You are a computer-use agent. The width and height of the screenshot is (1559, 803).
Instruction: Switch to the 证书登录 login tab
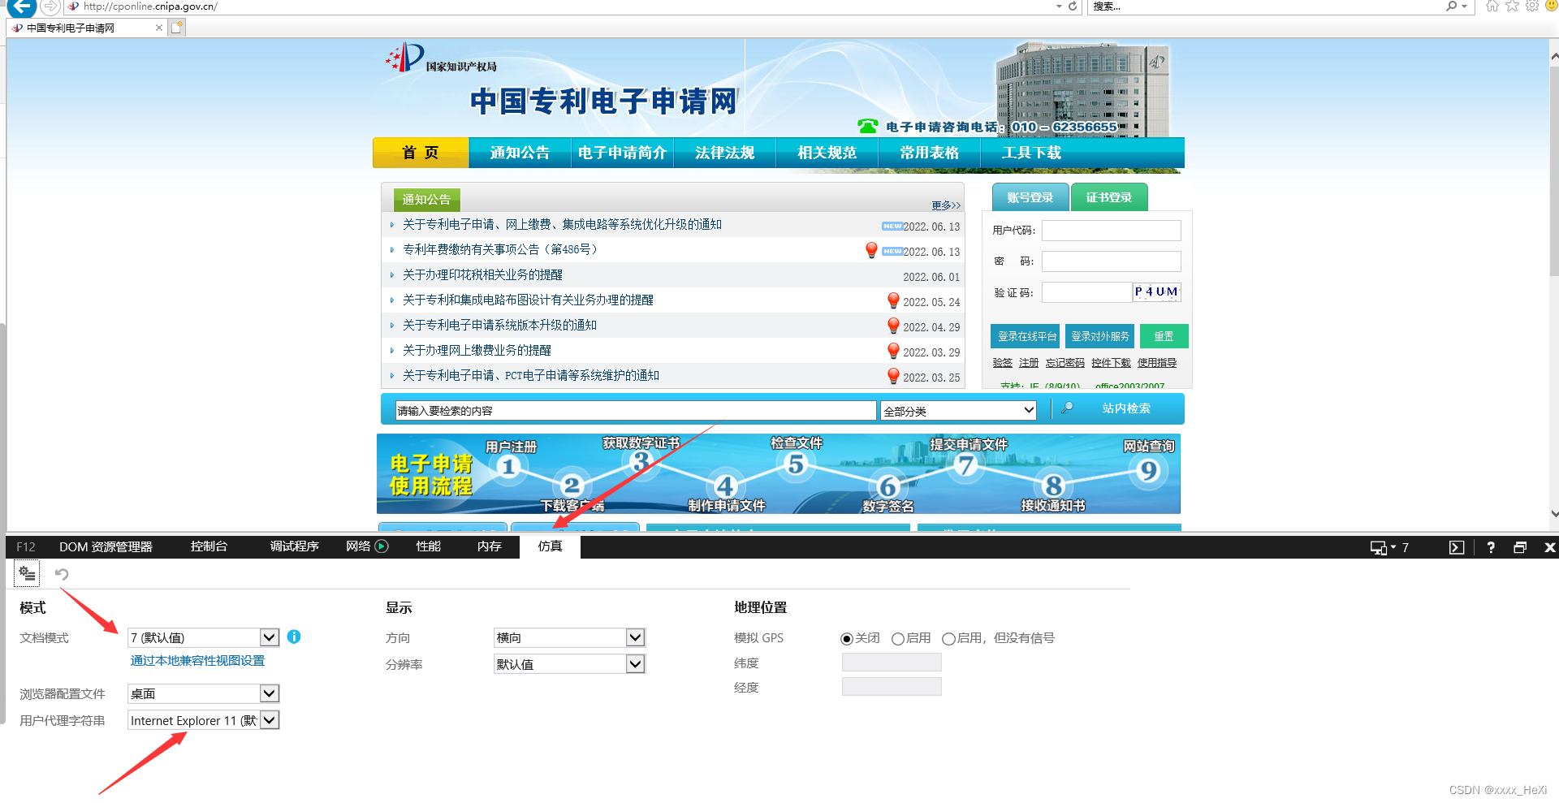pos(1109,197)
